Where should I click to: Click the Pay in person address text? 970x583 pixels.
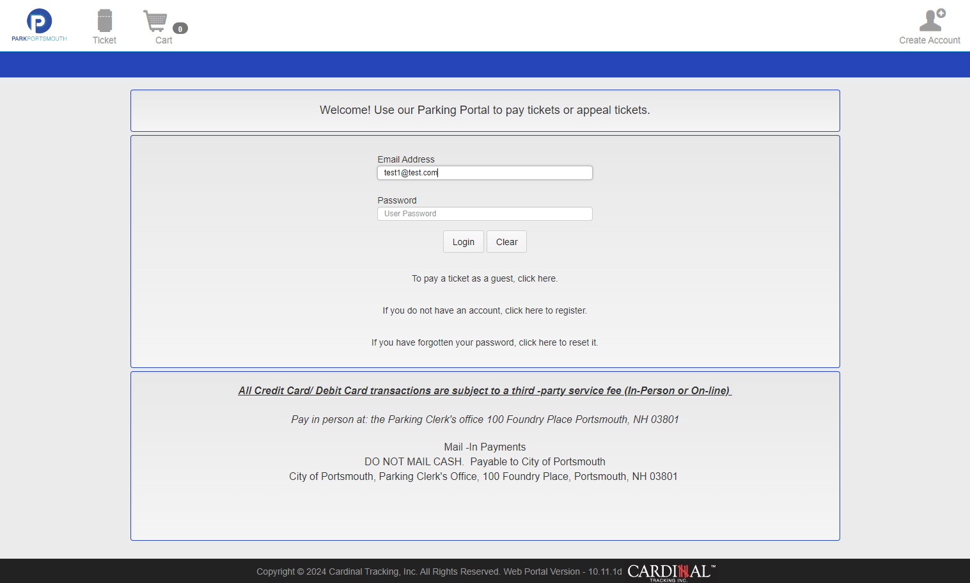(x=485, y=419)
